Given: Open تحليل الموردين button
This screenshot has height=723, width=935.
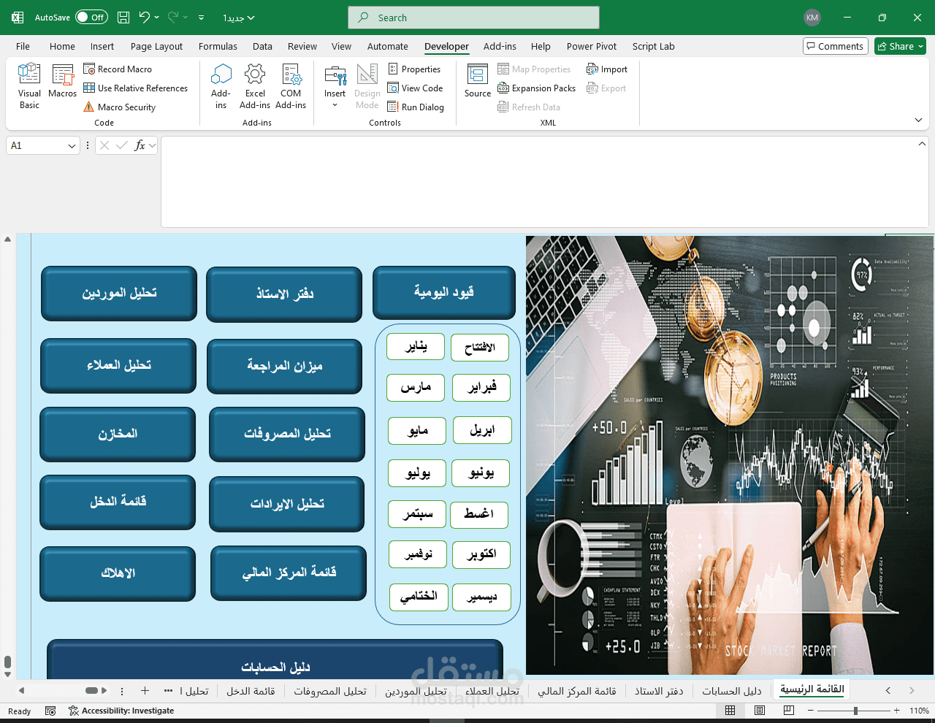Looking at the screenshot, I should pos(119,293).
